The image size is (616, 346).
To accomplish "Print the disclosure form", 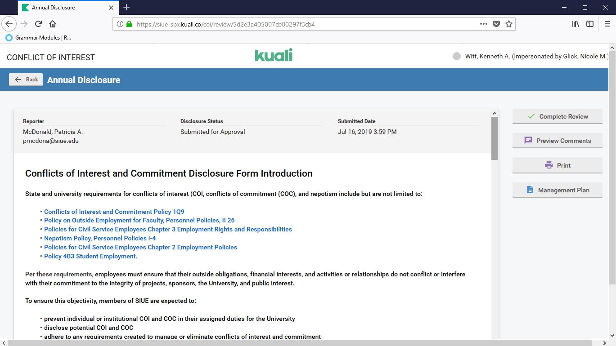I will [557, 165].
